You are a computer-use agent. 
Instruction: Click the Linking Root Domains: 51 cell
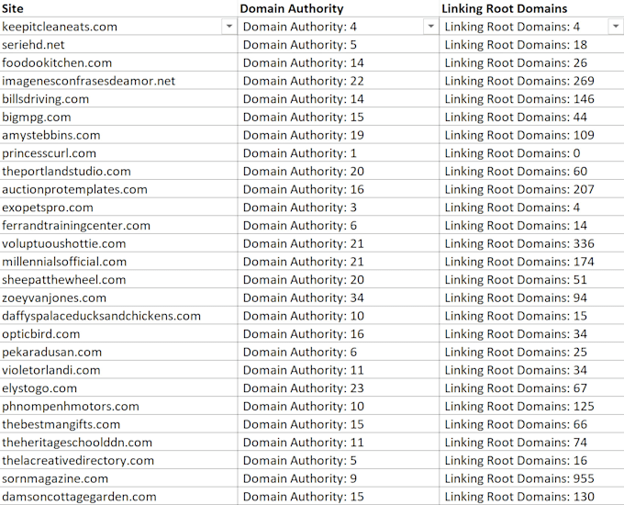coord(532,279)
